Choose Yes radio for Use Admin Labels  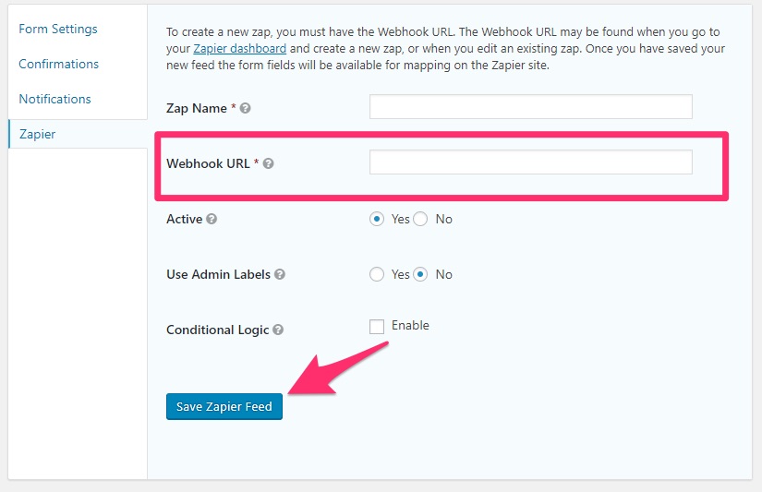tap(377, 274)
